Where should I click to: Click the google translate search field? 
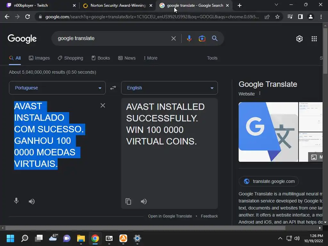[x=113, y=38]
